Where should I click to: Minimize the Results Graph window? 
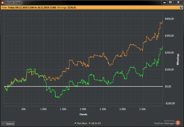pos(165,2)
